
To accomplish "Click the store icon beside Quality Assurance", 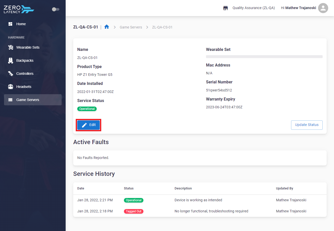I will point(225,8).
